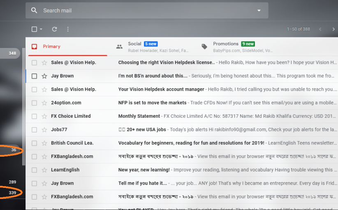The height and width of the screenshot is (210, 338).
Task: Check the select-all checkbox in toolbar
Action: (x=34, y=29)
